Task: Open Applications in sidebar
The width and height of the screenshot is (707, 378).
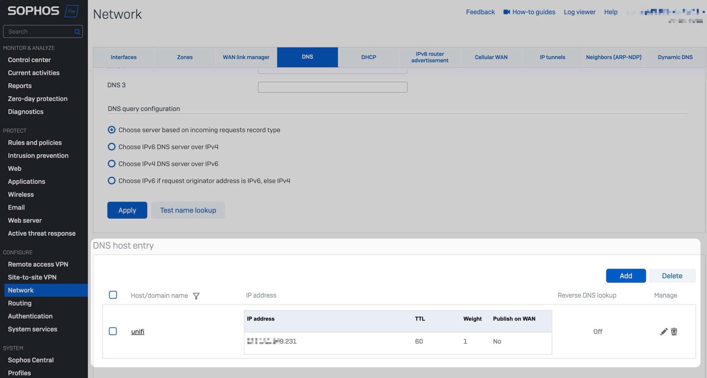Action: (27, 182)
